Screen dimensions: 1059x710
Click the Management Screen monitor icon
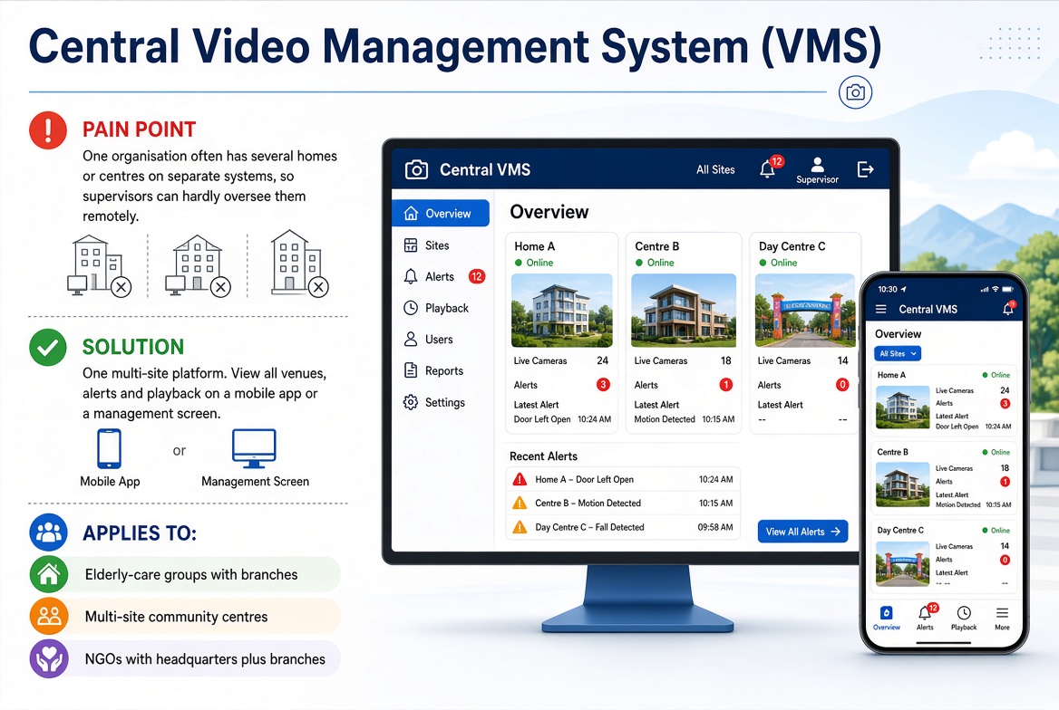254,448
